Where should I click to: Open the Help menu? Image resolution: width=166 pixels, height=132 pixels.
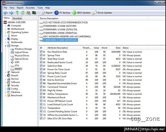[48, 8]
